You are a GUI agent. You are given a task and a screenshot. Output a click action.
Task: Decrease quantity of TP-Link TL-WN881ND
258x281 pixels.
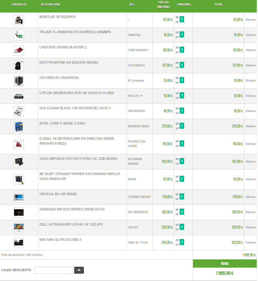tap(177, 37)
